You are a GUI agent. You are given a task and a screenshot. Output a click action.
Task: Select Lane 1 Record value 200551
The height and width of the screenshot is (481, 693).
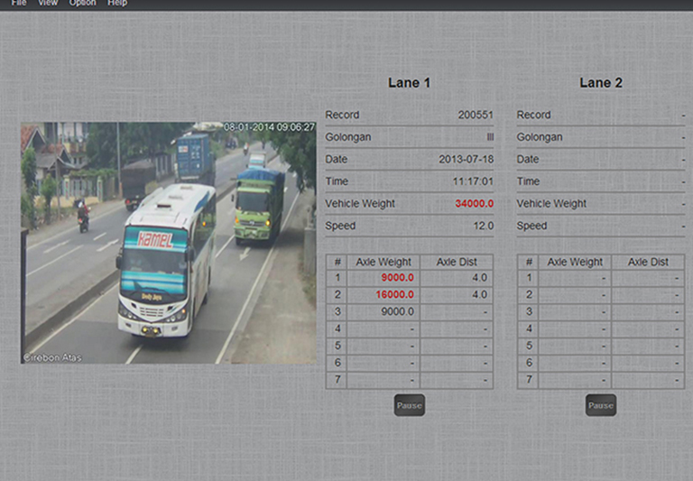point(476,116)
